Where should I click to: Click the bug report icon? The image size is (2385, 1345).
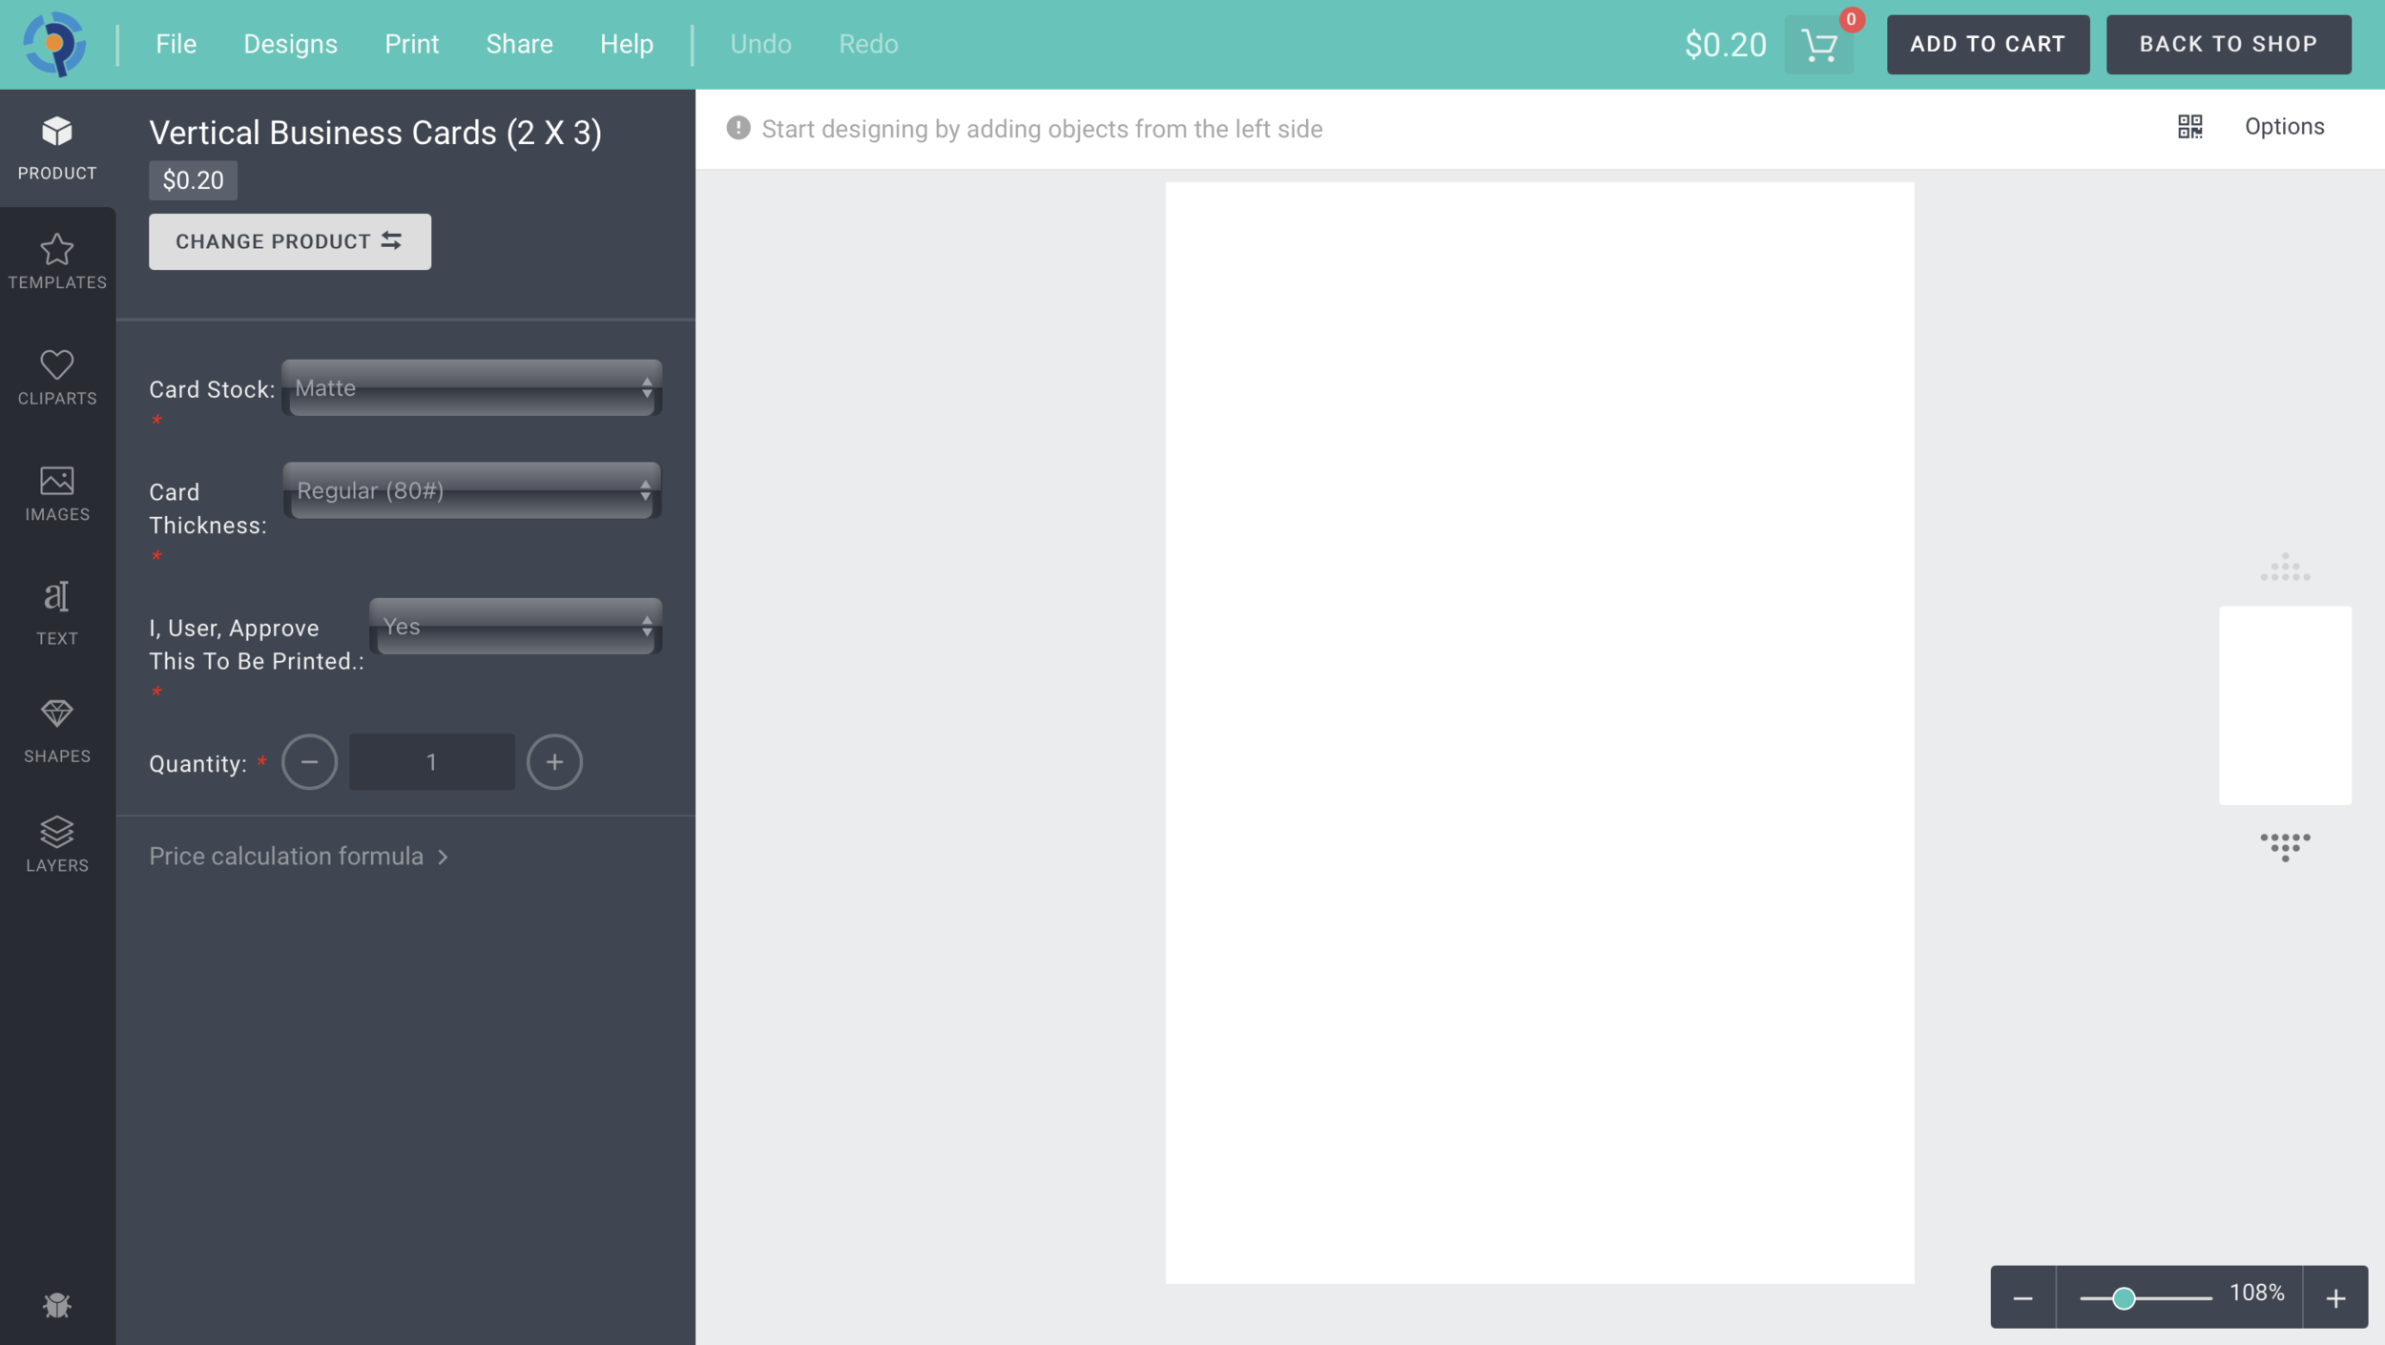pos(57,1304)
